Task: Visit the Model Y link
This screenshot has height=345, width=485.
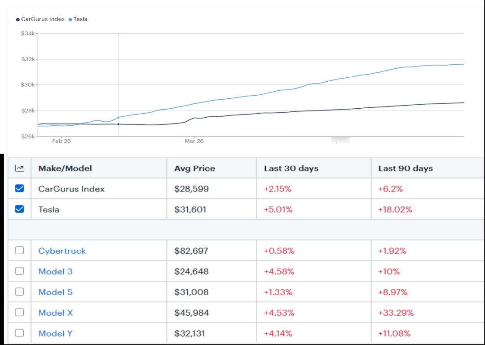Action: (55, 334)
